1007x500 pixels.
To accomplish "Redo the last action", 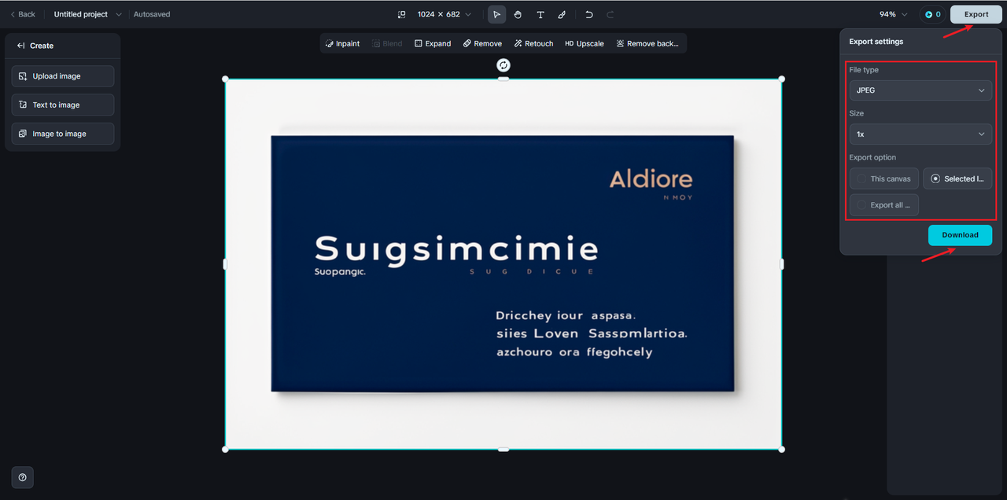I will tap(610, 14).
